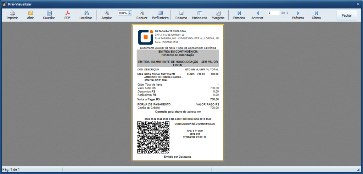This screenshot has width=363, height=174.
Task: Click the receipt page preview
Action: pyautogui.click(x=178, y=93)
